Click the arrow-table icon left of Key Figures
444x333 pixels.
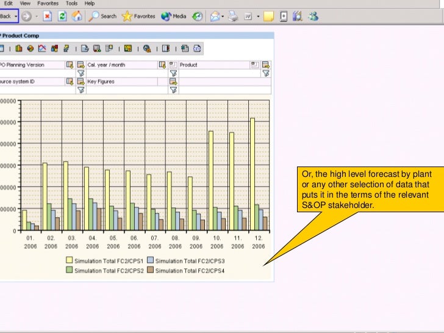tap(81, 82)
